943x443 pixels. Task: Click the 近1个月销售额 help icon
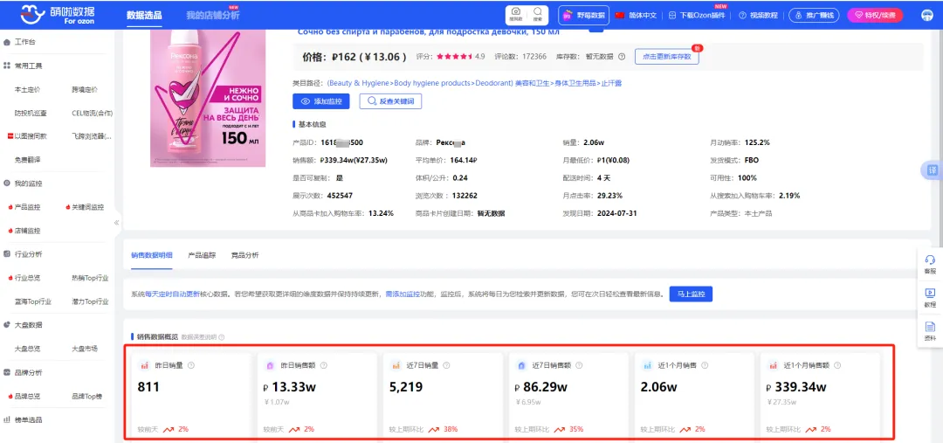tap(837, 365)
